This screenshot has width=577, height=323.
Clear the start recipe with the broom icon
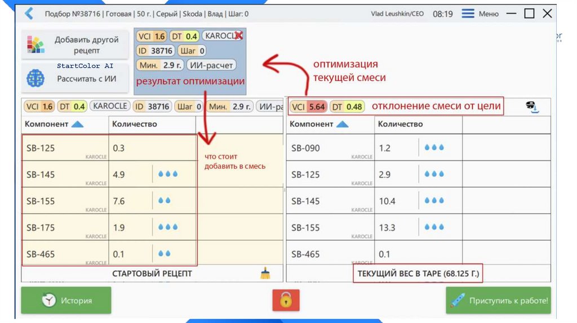265,273
